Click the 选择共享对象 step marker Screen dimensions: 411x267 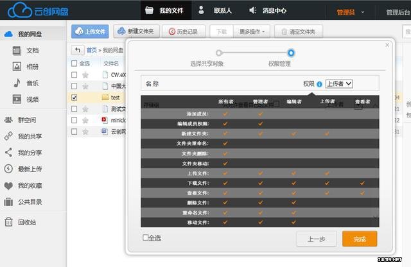pyautogui.click(x=219, y=53)
